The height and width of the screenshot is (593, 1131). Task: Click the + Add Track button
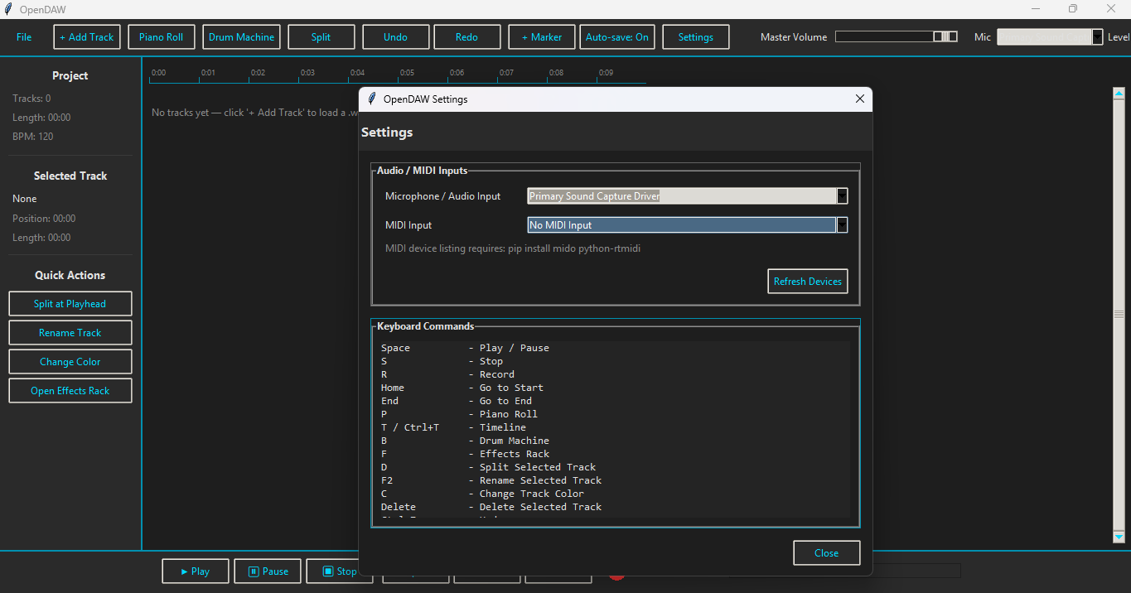[87, 37]
